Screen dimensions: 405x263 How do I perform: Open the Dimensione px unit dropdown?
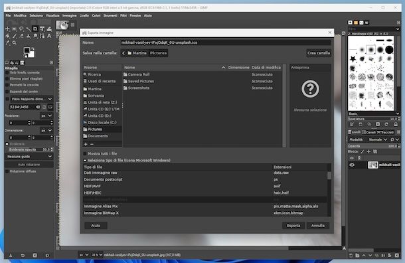[x=46, y=130]
